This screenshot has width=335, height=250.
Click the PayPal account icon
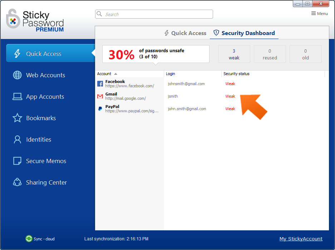pos(100,109)
